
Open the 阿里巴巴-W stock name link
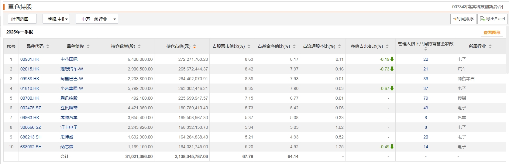(72, 79)
